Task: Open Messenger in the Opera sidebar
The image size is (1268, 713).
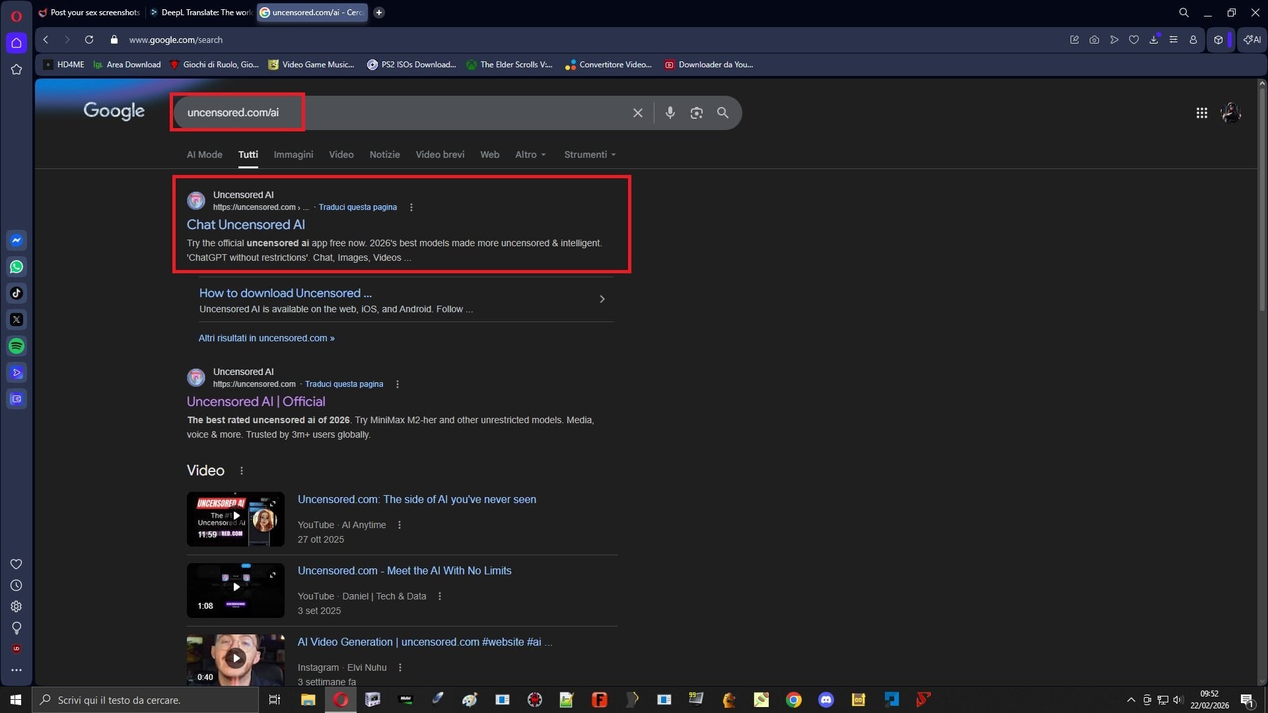Action: 17,240
